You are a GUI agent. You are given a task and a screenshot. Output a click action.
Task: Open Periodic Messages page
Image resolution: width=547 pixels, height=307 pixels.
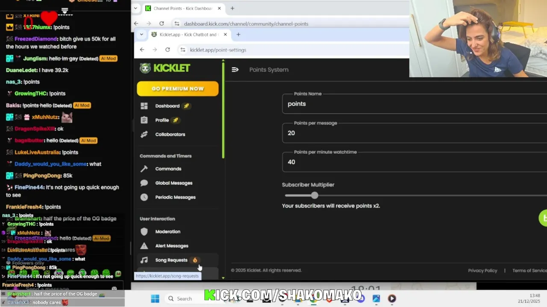pos(175,197)
